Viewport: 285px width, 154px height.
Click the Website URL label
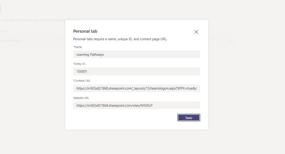[81, 98]
